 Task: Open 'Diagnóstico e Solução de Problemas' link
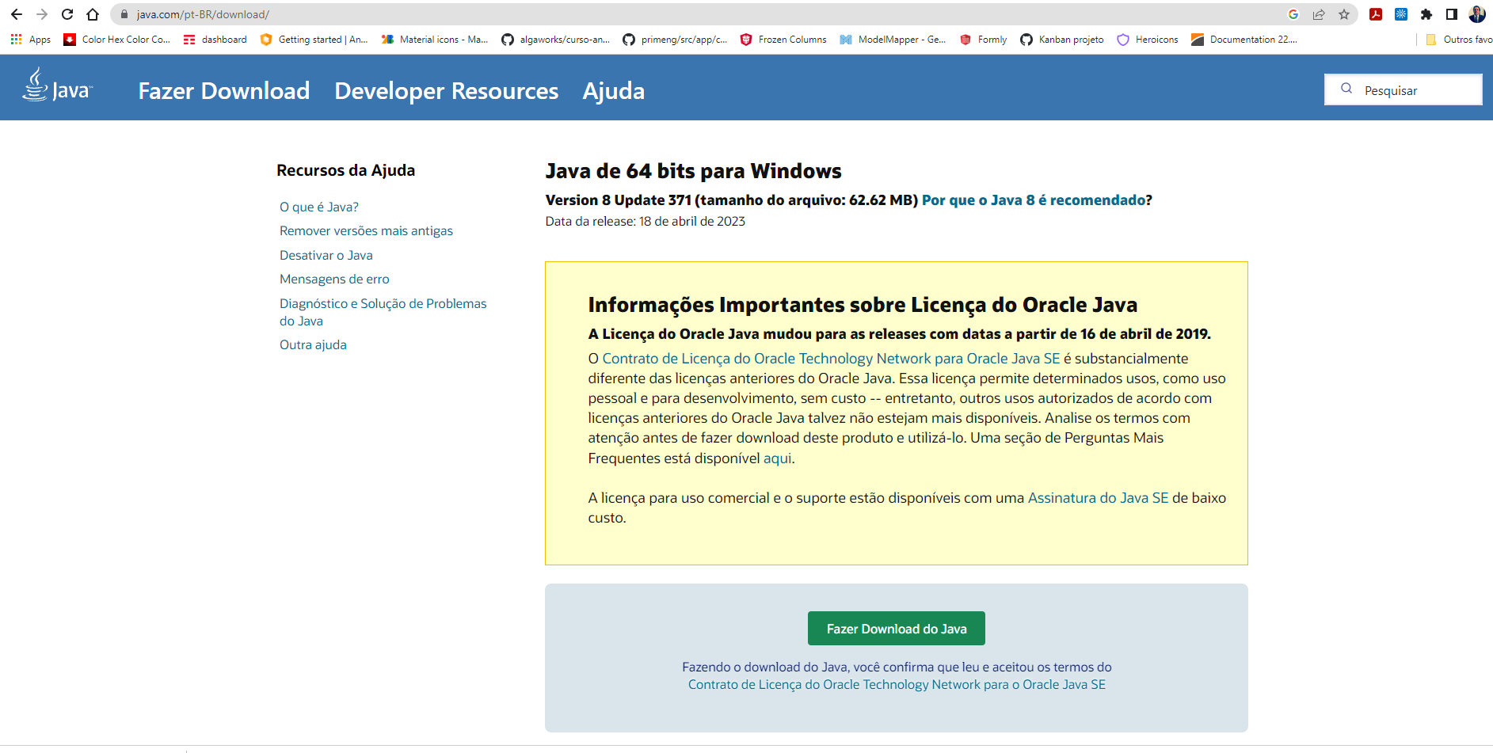[383, 312]
